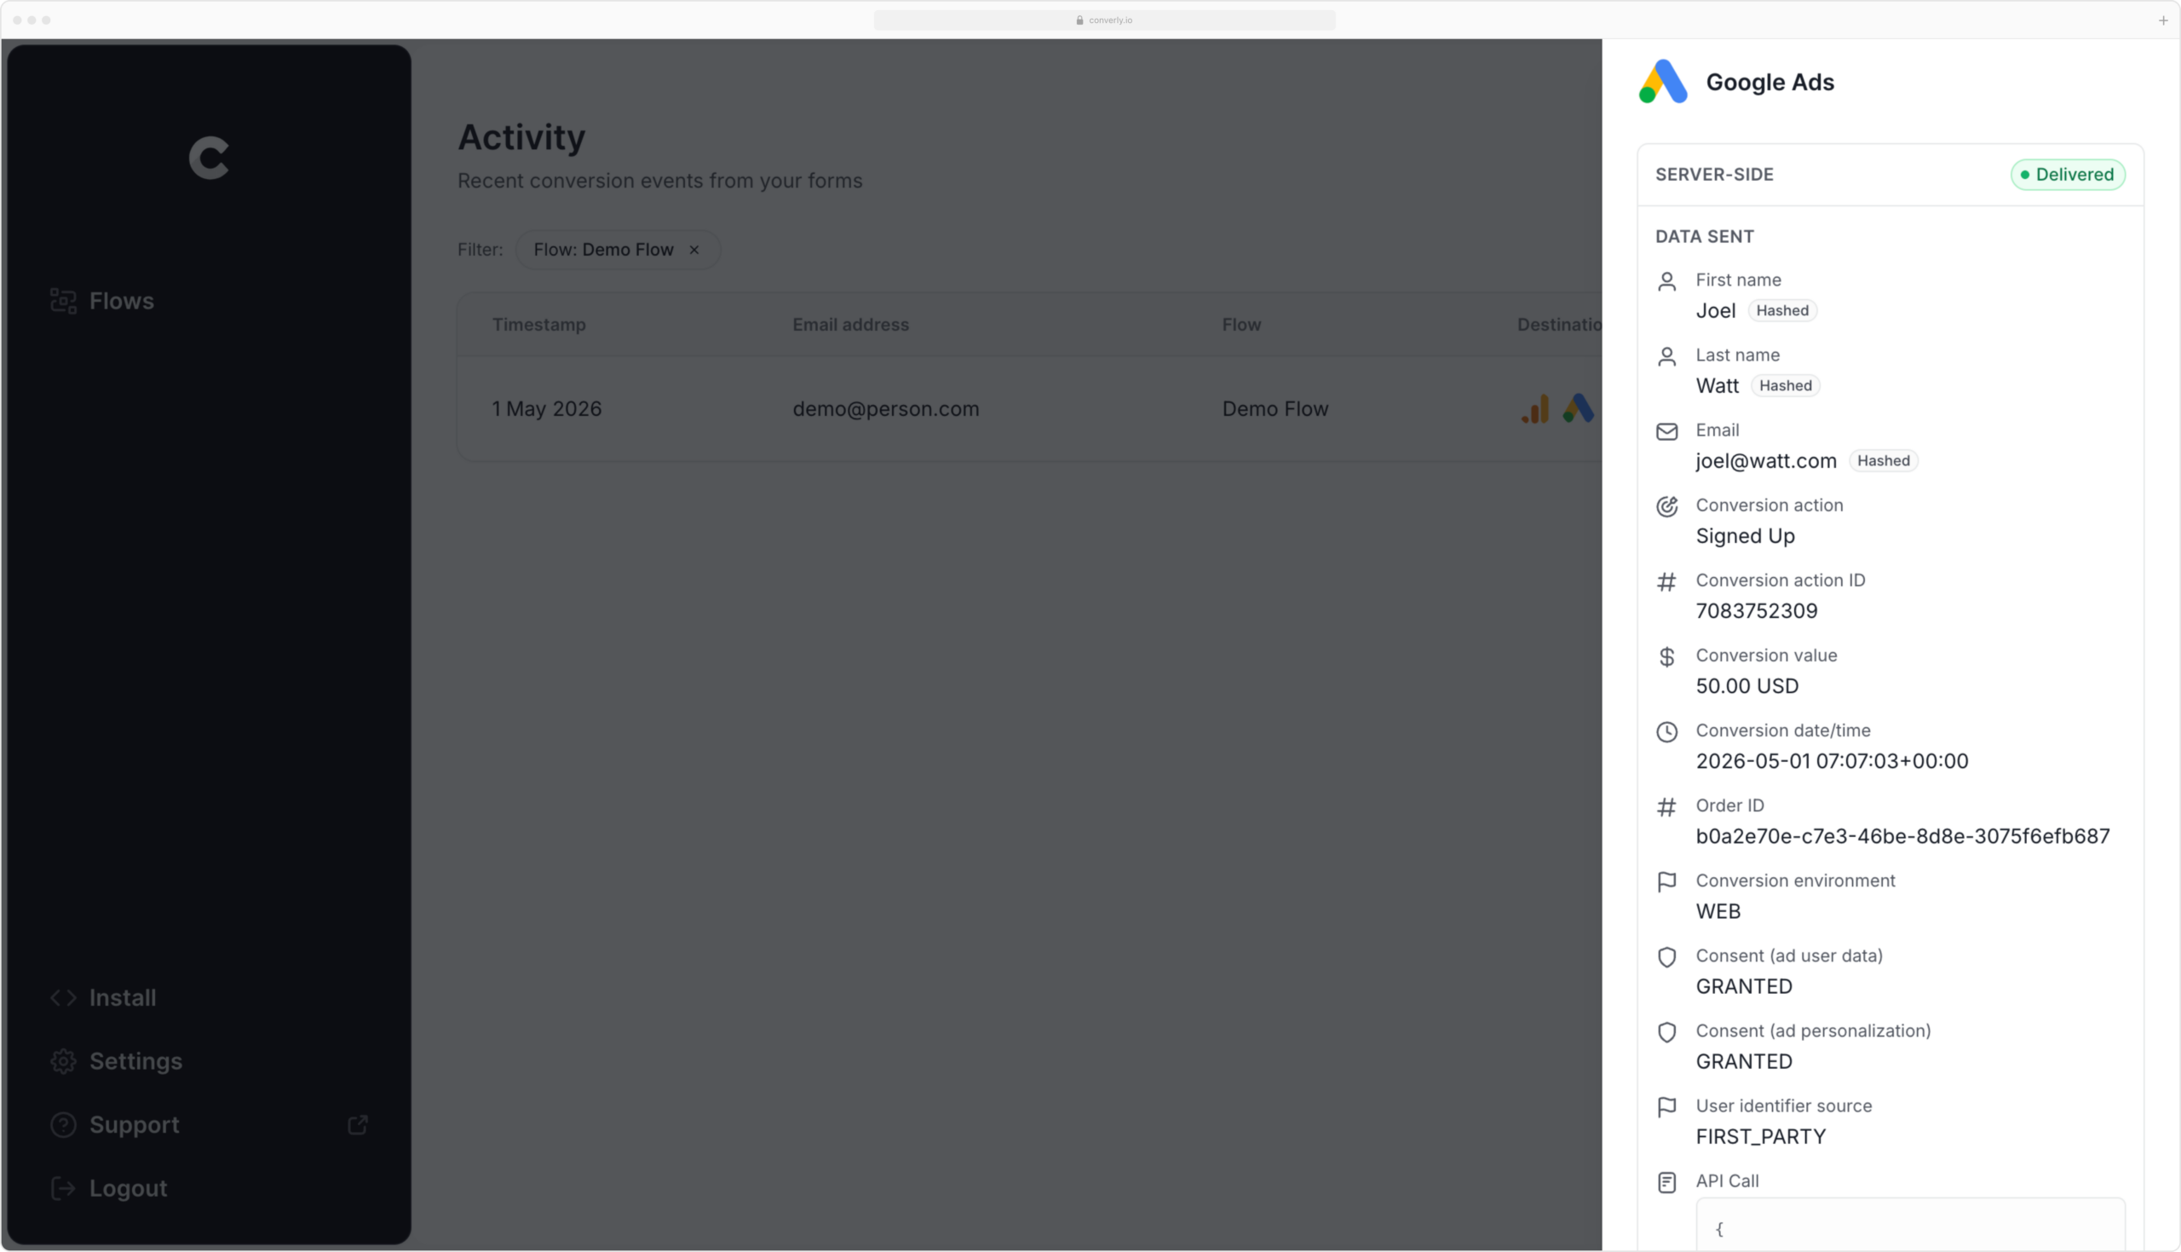The width and height of the screenshot is (2181, 1252).
Task: Click the hash icon beside Order ID
Action: tap(1667, 807)
